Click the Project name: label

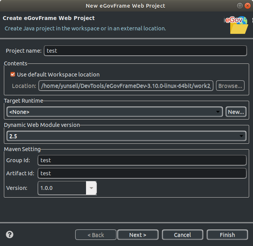(x=24, y=51)
